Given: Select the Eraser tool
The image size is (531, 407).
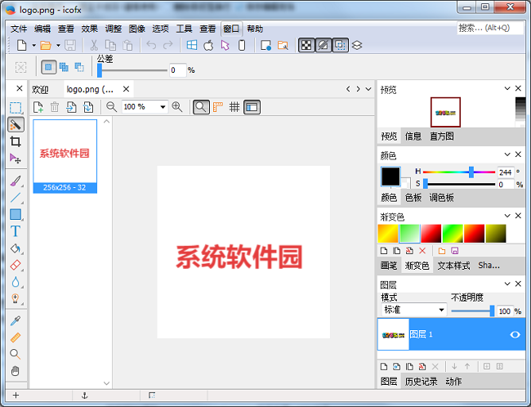Looking at the screenshot, I should [16, 266].
